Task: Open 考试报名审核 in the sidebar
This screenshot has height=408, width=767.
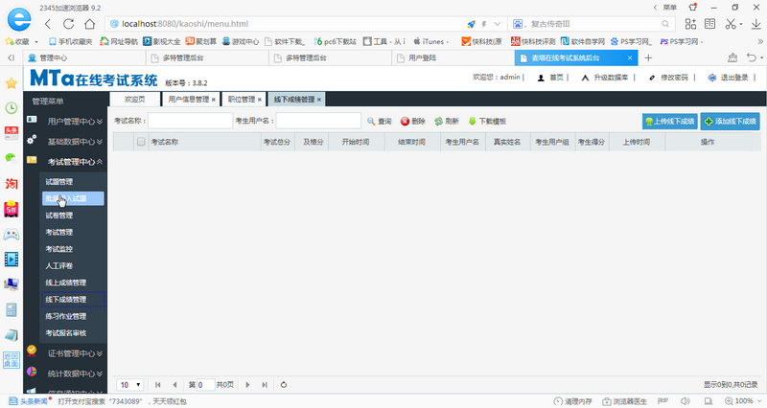Action: [66, 333]
